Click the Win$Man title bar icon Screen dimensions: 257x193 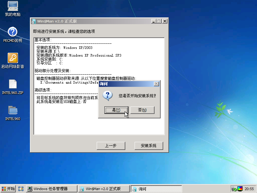[x=33, y=21]
